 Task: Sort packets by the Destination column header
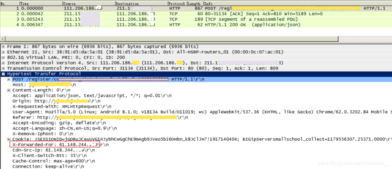tap(141, 3)
